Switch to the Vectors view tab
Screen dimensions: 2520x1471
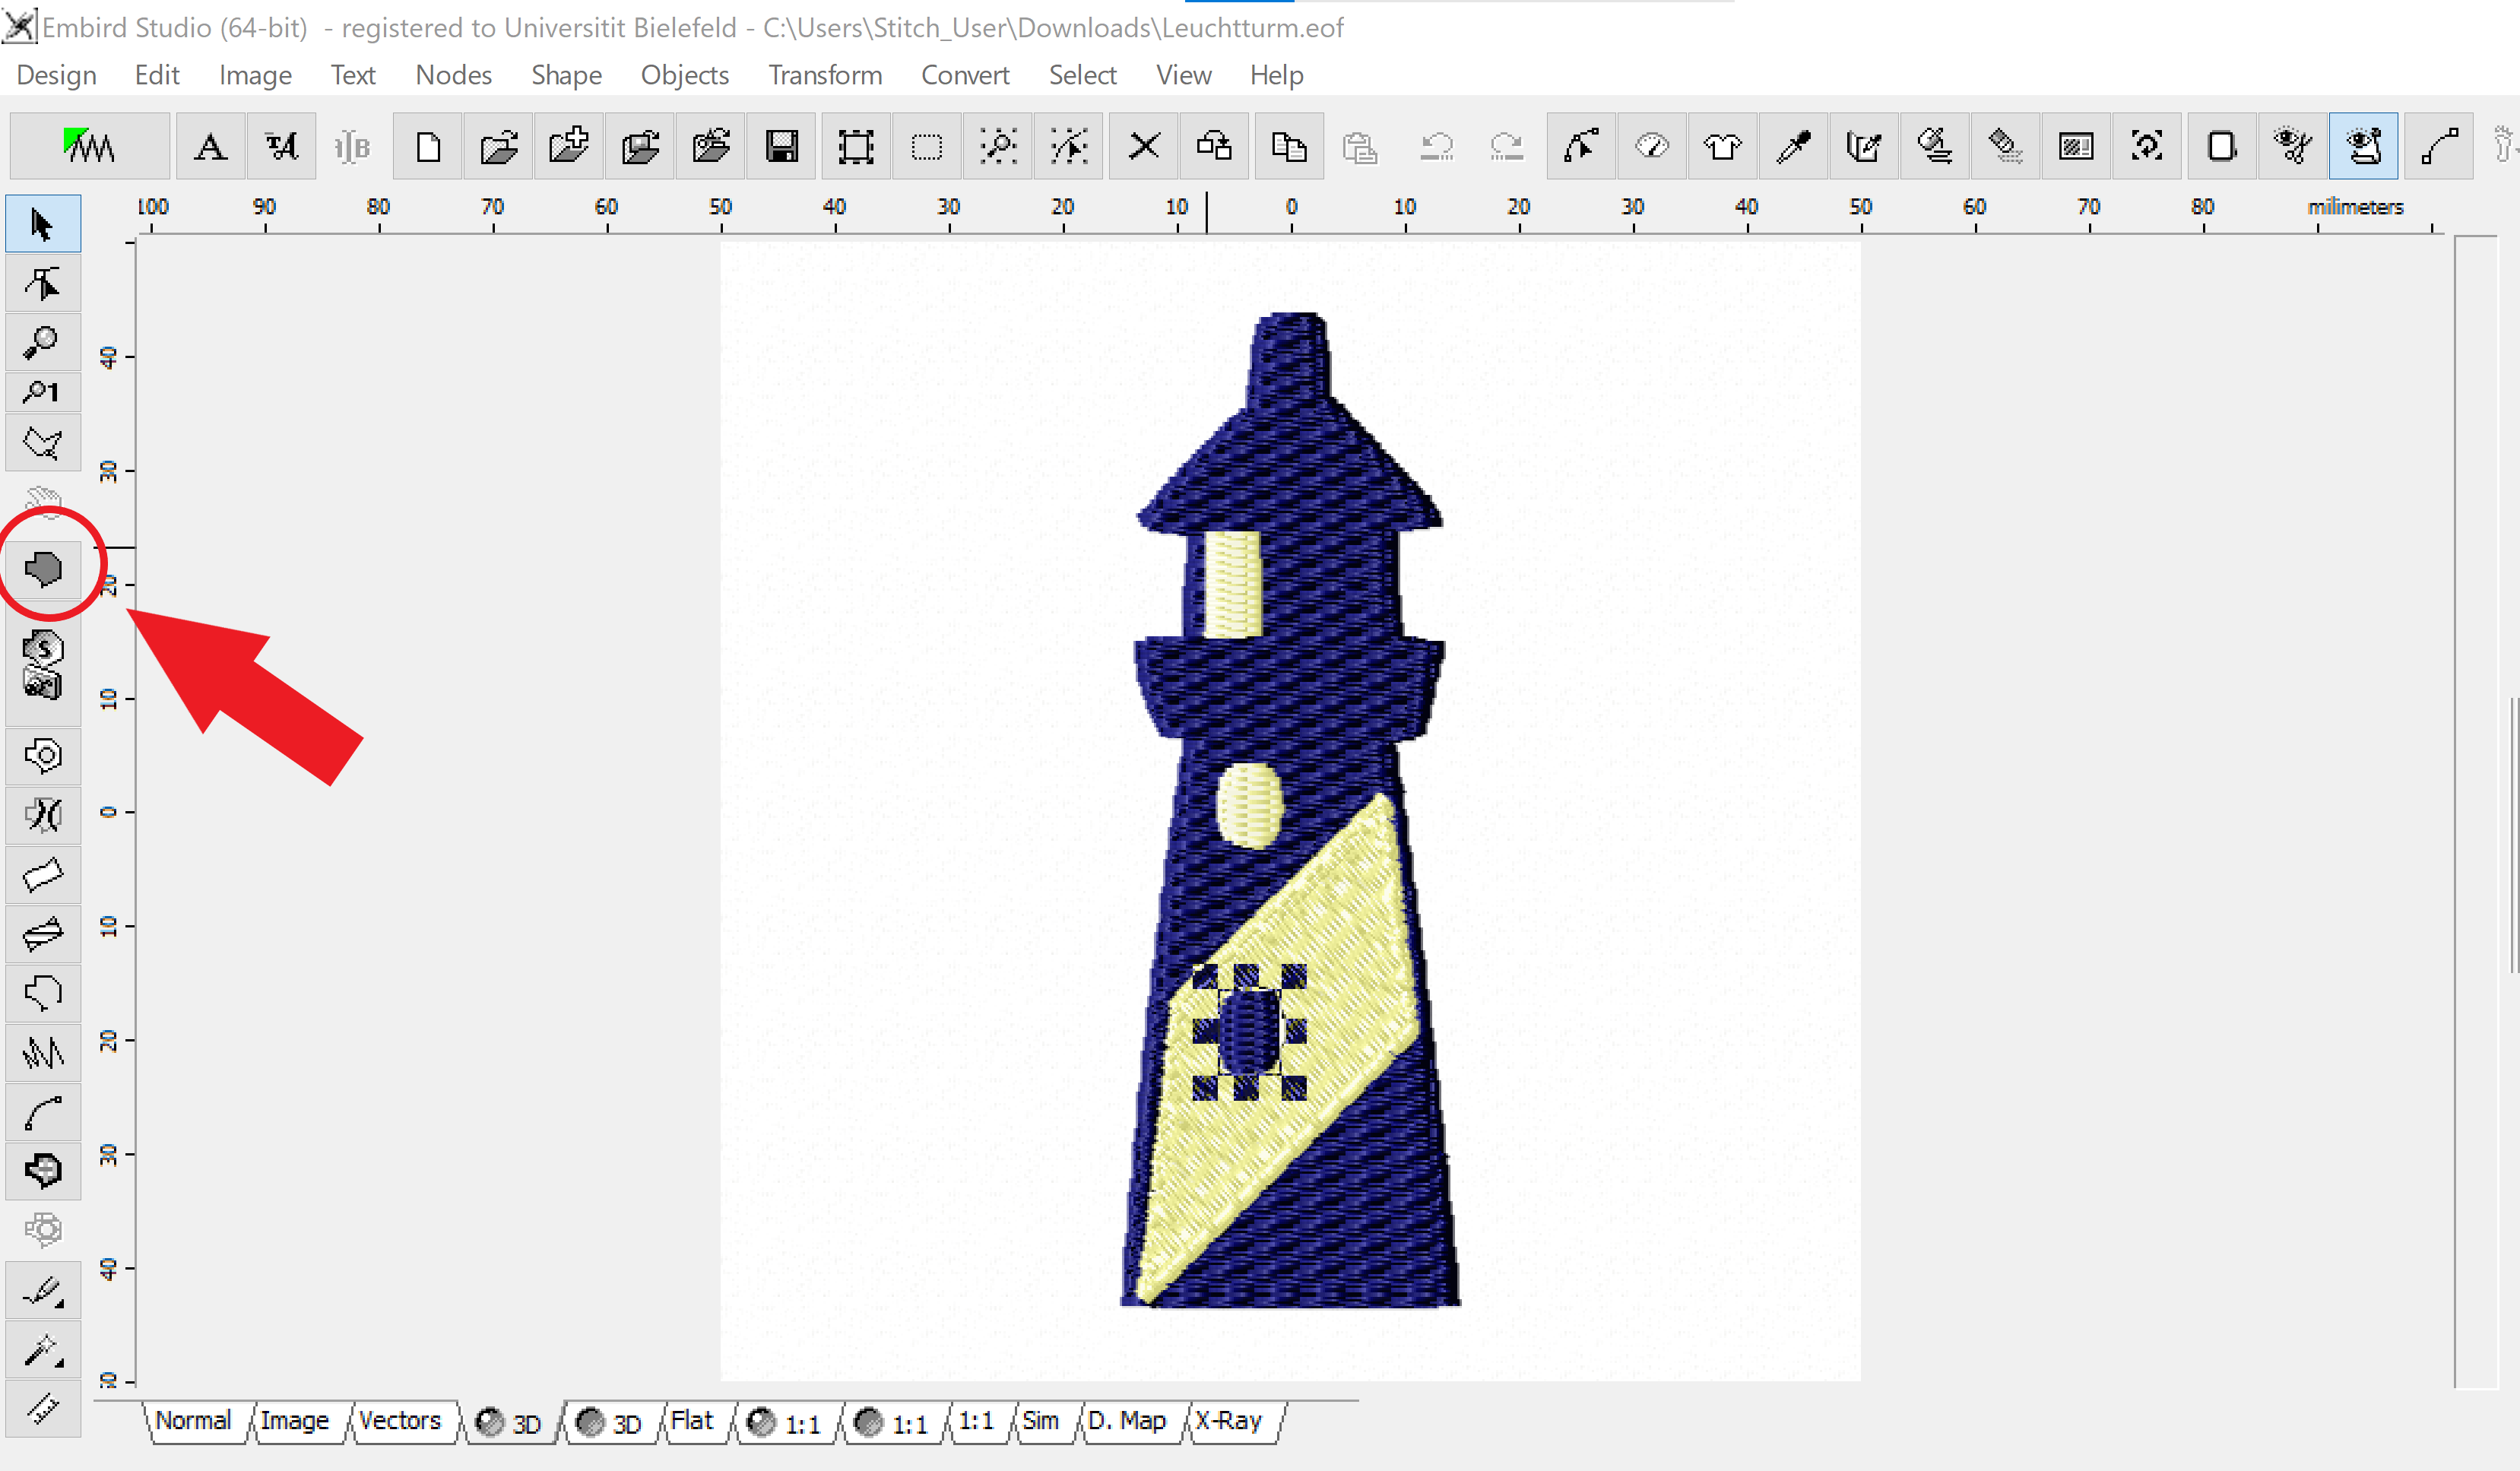pos(399,1420)
